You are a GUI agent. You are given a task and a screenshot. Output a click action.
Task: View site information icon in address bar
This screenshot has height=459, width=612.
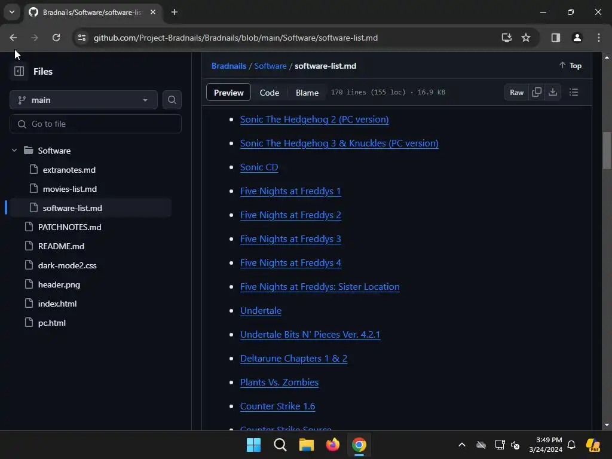coord(82,38)
